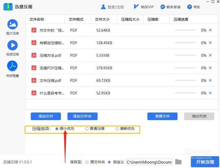This screenshot has width=220, height=168.
Task: Click the 52.95KB file size cell
Action: (x=103, y=93)
